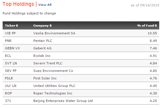The height and width of the screenshot is (108, 163).
Task: Select the First Solar Inc row
Action: click(x=81, y=78)
